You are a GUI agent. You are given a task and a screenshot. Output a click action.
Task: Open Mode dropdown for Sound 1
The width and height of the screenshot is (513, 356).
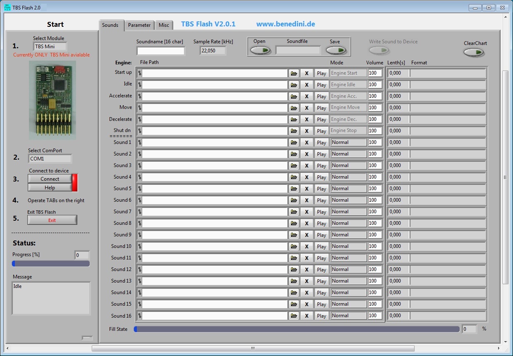tap(348, 142)
